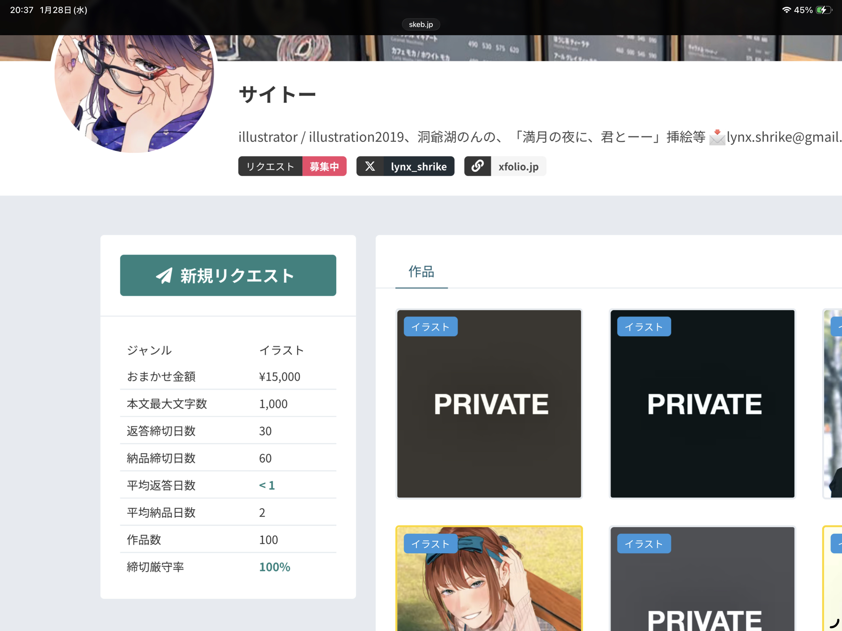Click イラスト badge on first PRIVATE thumbnail
This screenshot has height=631, width=842.
tap(430, 327)
